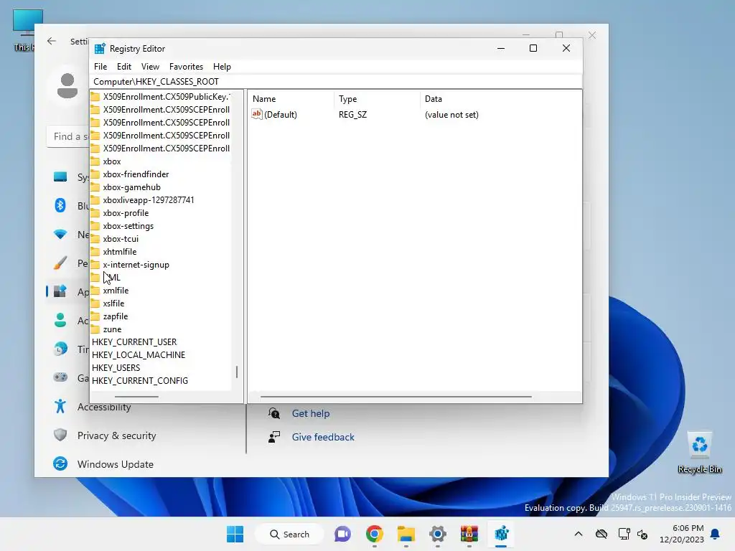
Task: Open Privacy & security in Settings sidebar
Action: coord(116,435)
